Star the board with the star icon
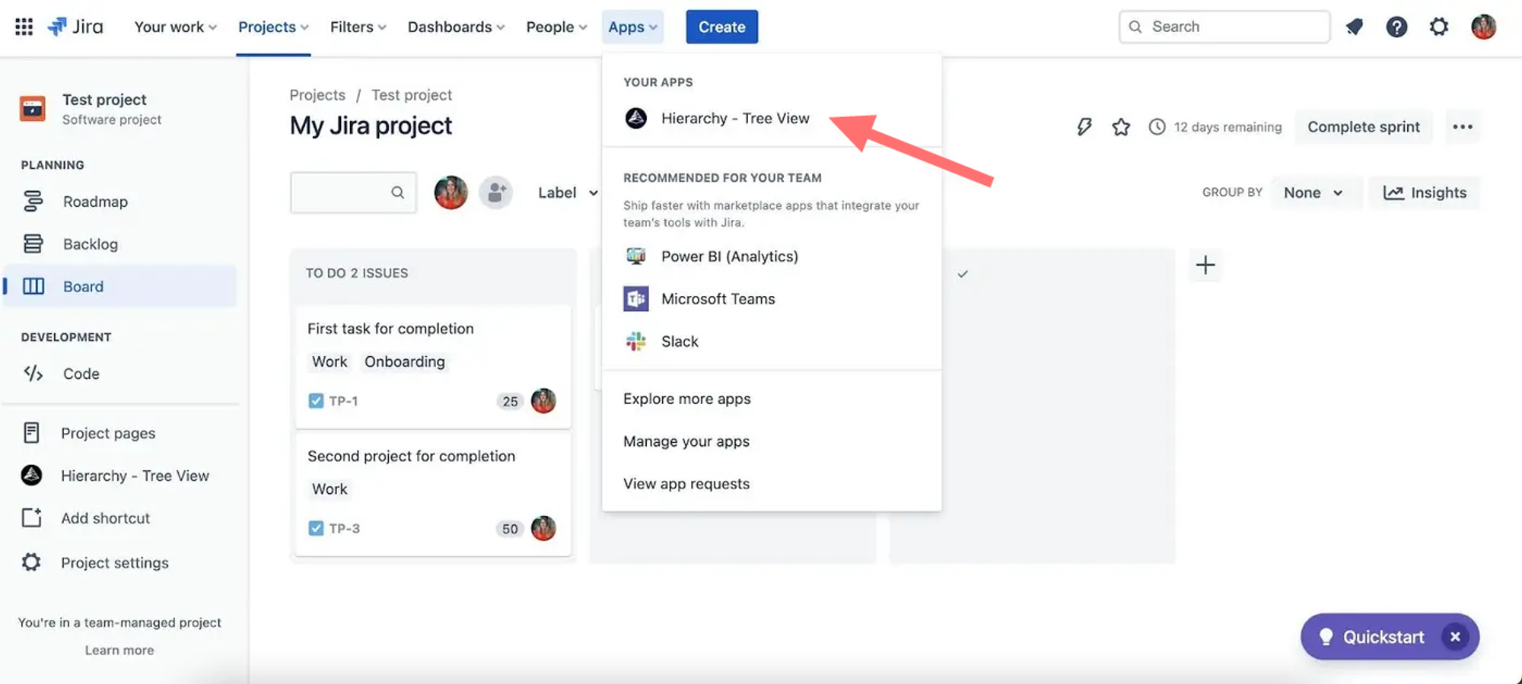This screenshot has height=684, width=1522. 1121,127
